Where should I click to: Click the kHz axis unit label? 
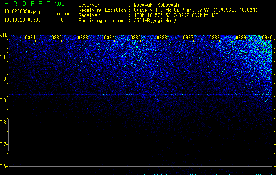coord(4,35)
